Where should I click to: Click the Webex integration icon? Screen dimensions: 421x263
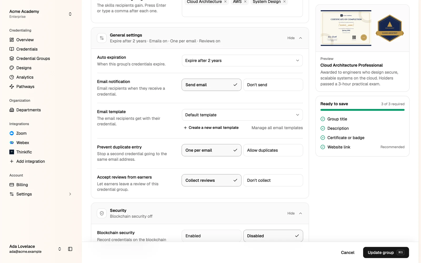click(x=12, y=143)
